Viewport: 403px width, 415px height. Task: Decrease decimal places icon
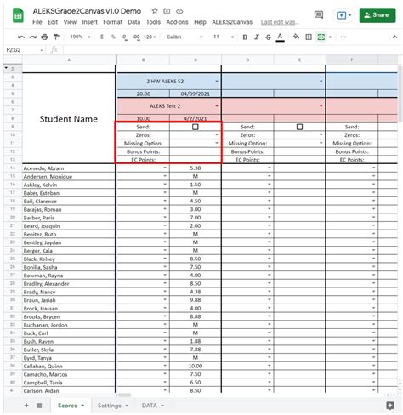pos(124,37)
